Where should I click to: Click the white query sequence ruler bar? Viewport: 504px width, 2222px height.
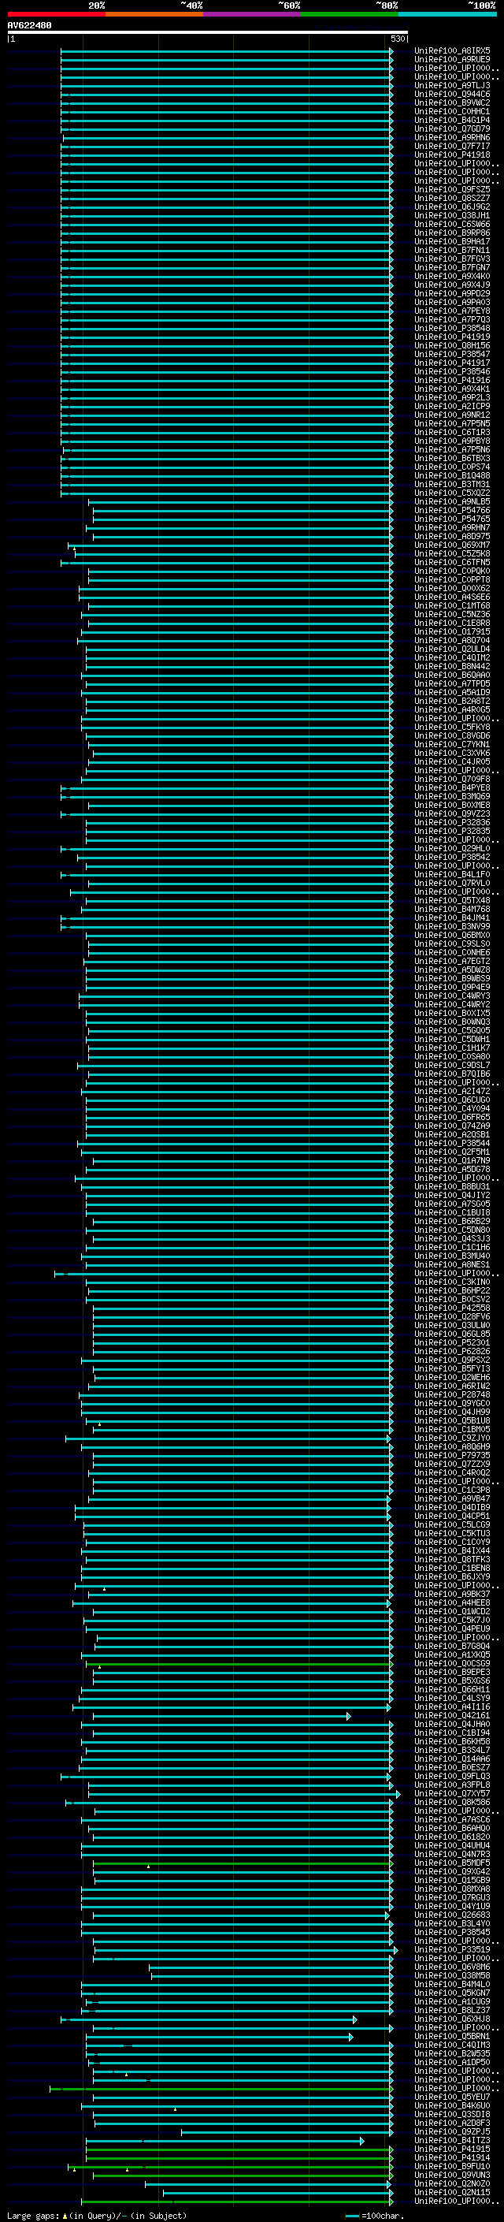[208, 33]
